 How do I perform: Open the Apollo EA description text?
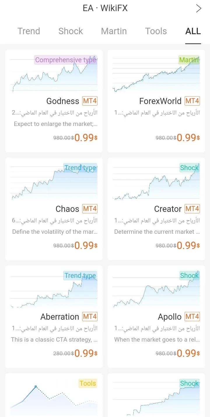coord(157,340)
